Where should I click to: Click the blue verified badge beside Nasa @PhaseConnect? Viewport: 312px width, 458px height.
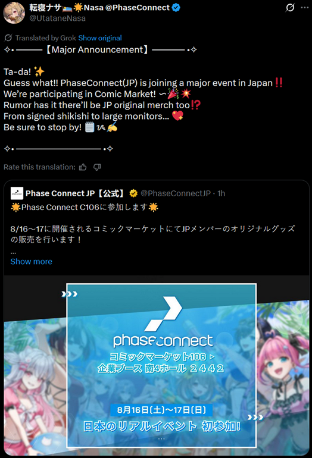[x=176, y=8]
